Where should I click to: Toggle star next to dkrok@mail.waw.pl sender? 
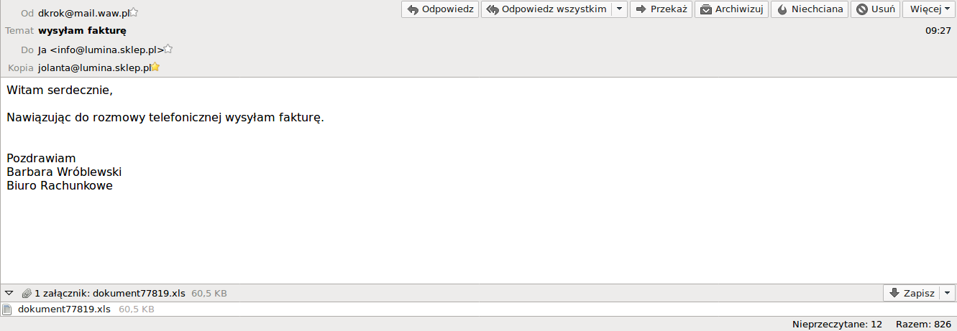click(134, 12)
